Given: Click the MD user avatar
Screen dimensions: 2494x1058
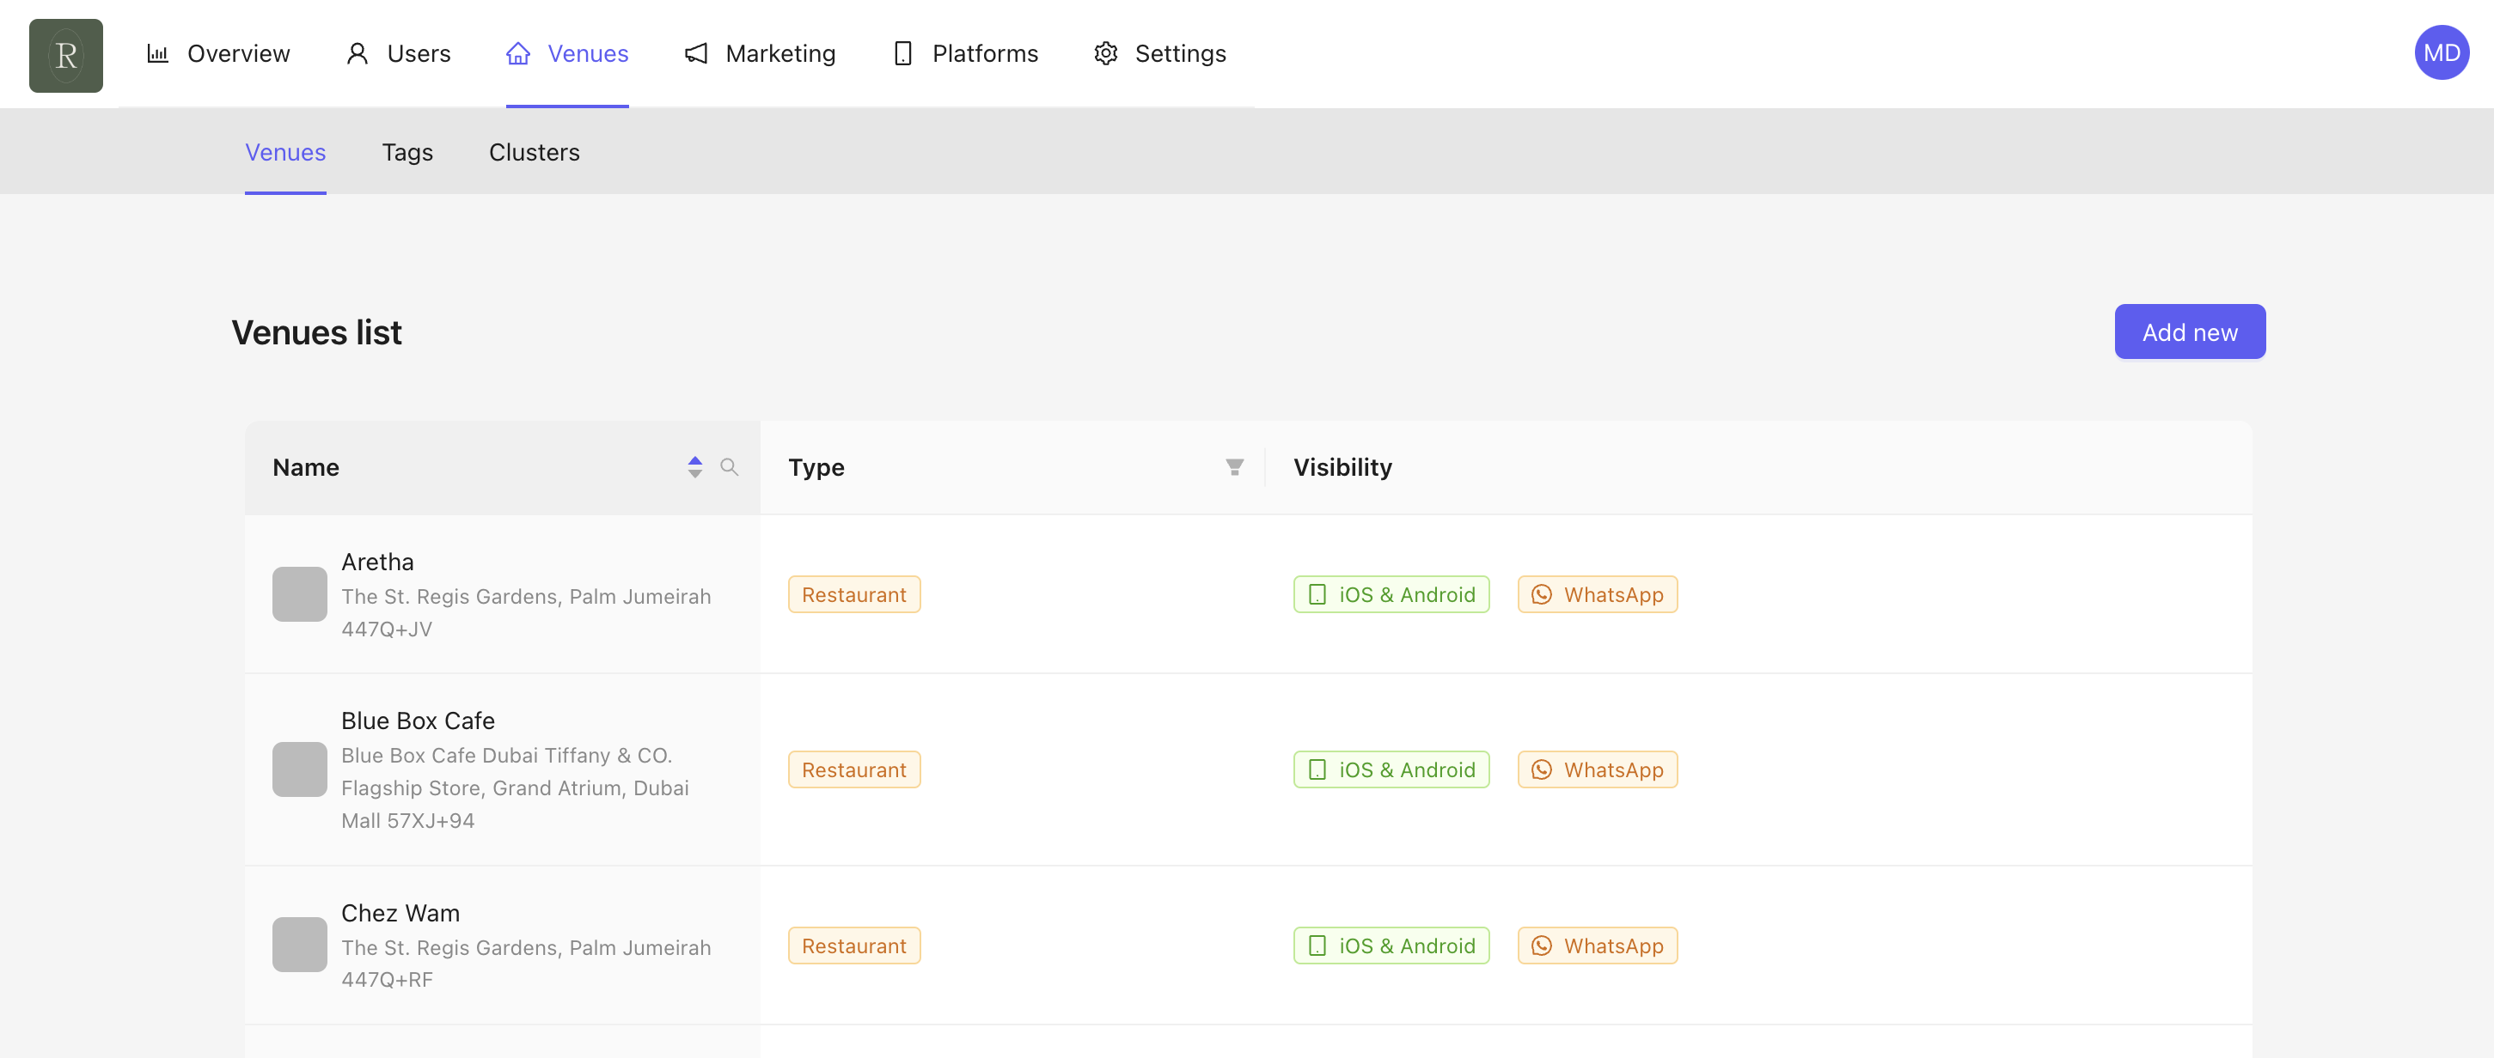Looking at the screenshot, I should tap(2441, 53).
